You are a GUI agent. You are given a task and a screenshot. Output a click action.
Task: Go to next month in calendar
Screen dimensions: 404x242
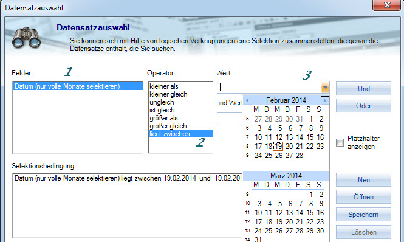tap(324, 100)
